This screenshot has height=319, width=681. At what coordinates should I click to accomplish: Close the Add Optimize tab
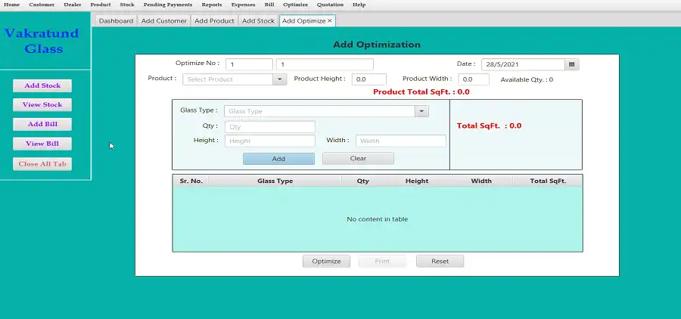(x=330, y=21)
